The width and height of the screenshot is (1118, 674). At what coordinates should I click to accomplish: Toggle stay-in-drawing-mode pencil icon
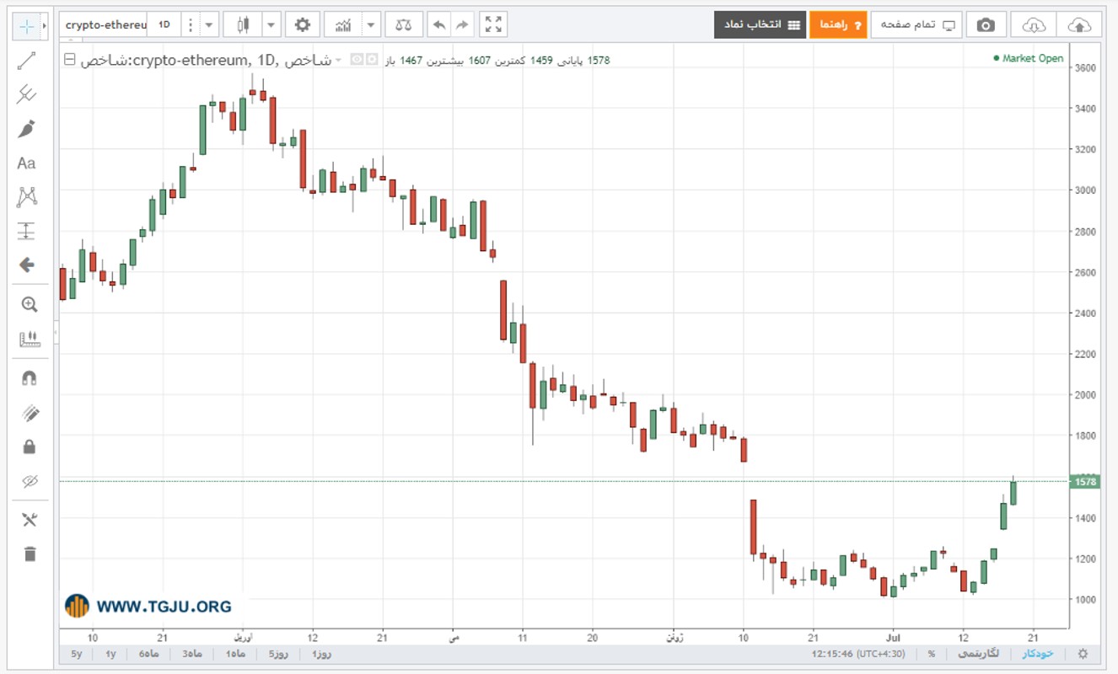tap(30, 413)
